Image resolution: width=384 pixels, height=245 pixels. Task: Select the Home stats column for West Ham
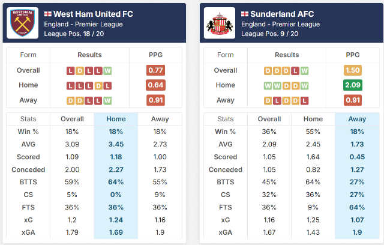pyautogui.click(x=116, y=119)
